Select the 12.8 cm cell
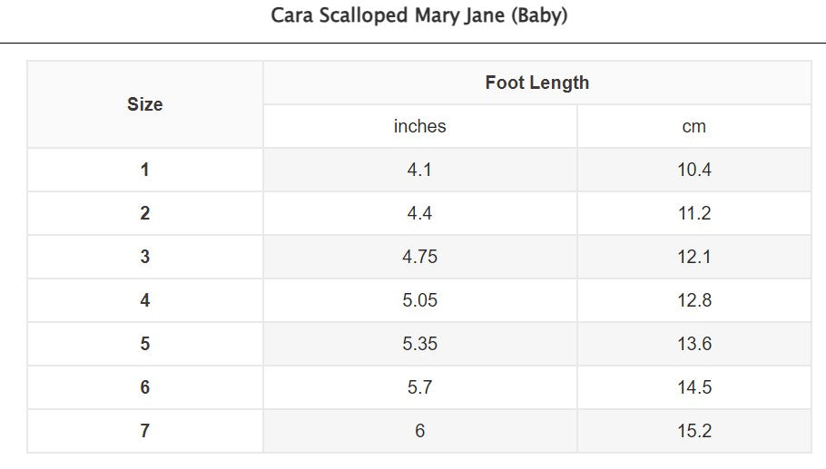Image resolution: width=826 pixels, height=469 pixels. coord(694,300)
